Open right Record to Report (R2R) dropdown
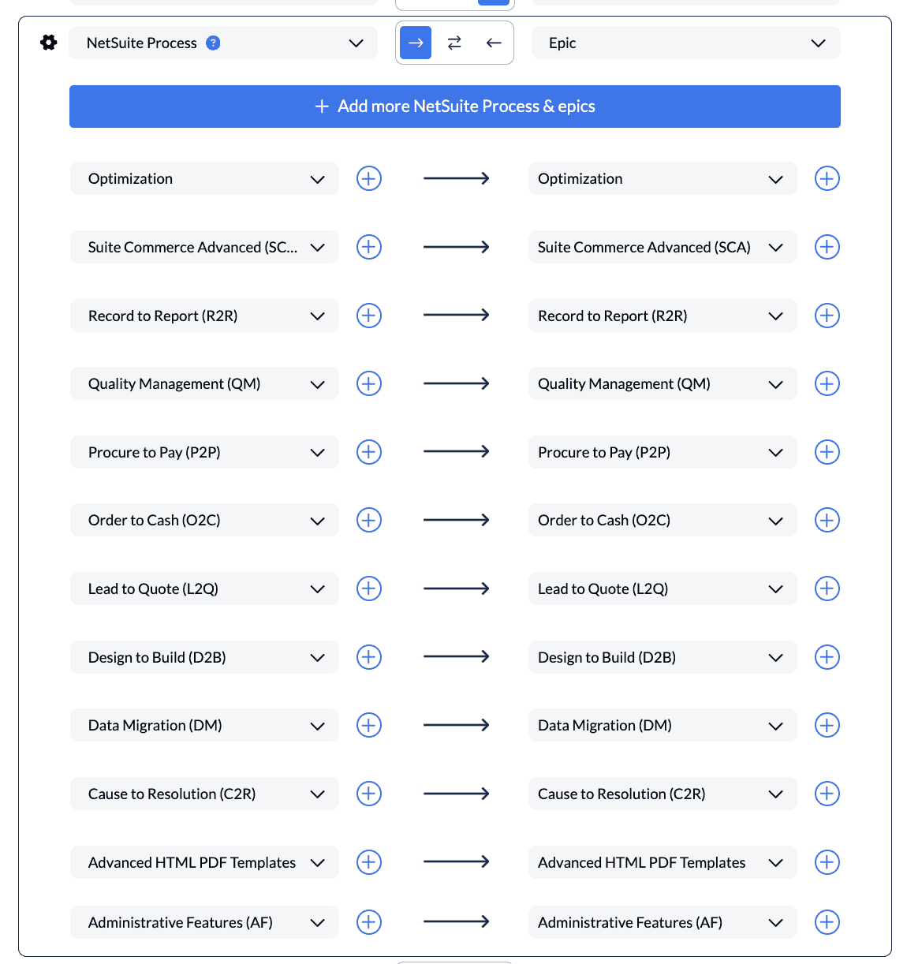The height and width of the screenshot is (964, 907). point(663,316)
